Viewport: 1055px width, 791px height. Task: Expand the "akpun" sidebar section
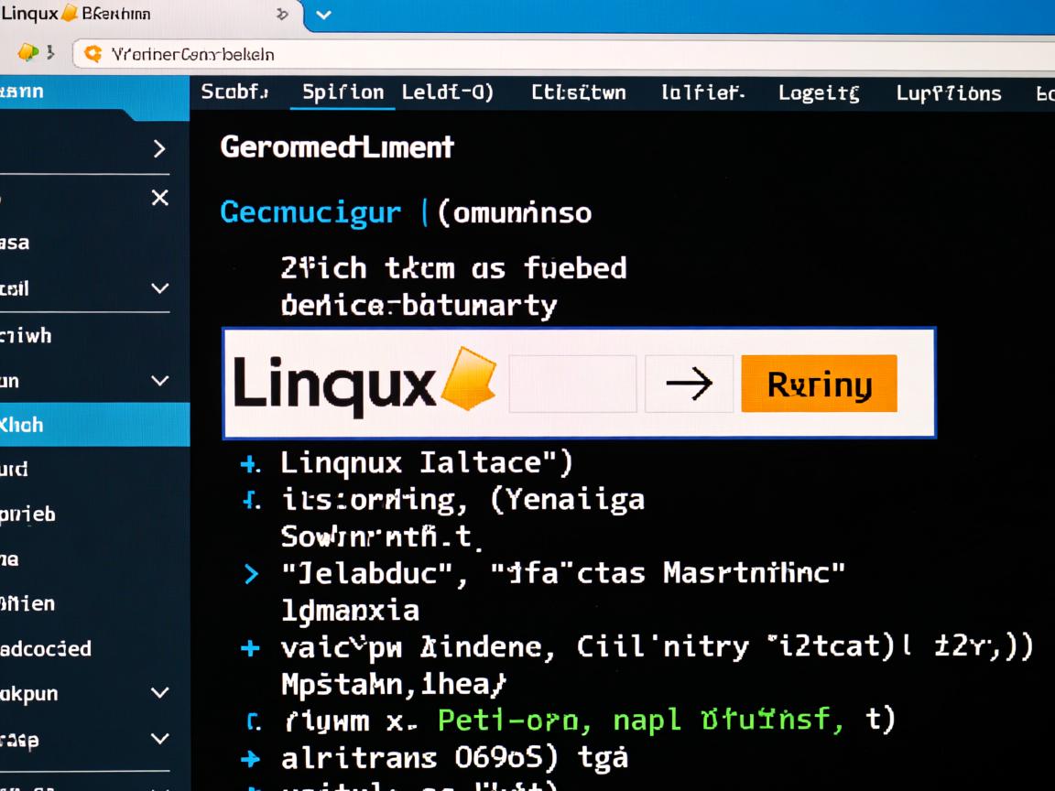(159, 693)
